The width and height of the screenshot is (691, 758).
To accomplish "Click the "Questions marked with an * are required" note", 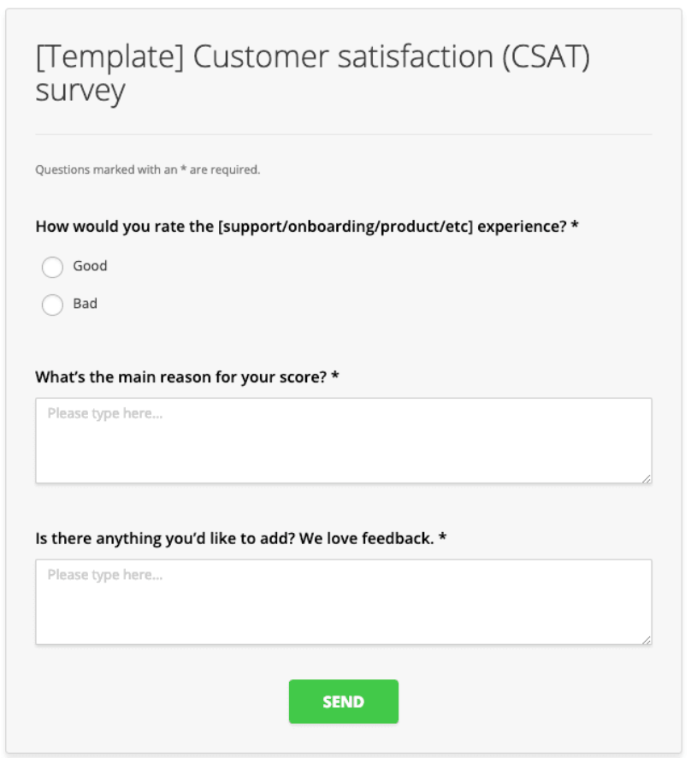I will pyautogui.click(x=148, y=169).
